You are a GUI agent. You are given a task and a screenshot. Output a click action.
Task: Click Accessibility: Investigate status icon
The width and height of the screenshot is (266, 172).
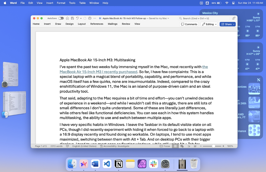(115, 146)
